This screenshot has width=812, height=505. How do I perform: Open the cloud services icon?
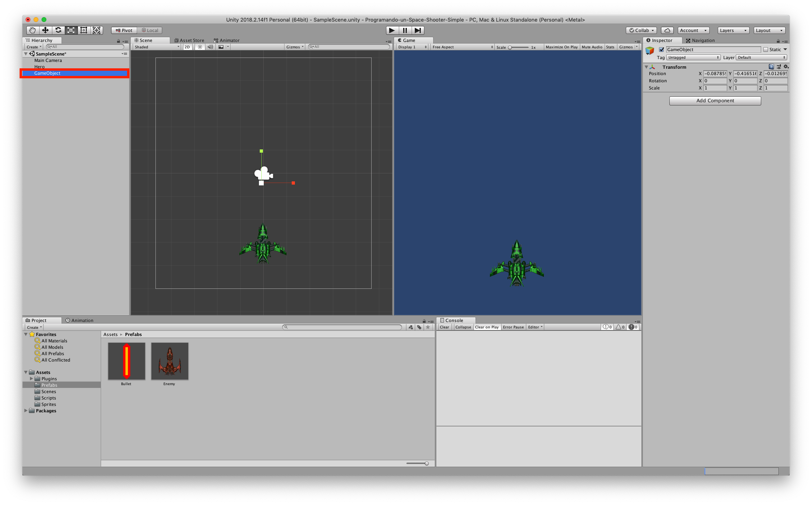[x=667, y=30]
